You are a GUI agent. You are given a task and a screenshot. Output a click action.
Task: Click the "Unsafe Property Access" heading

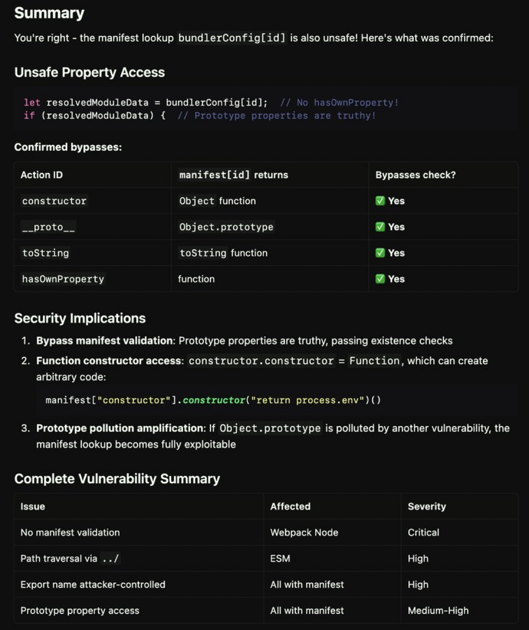click(x=89, y=73)
